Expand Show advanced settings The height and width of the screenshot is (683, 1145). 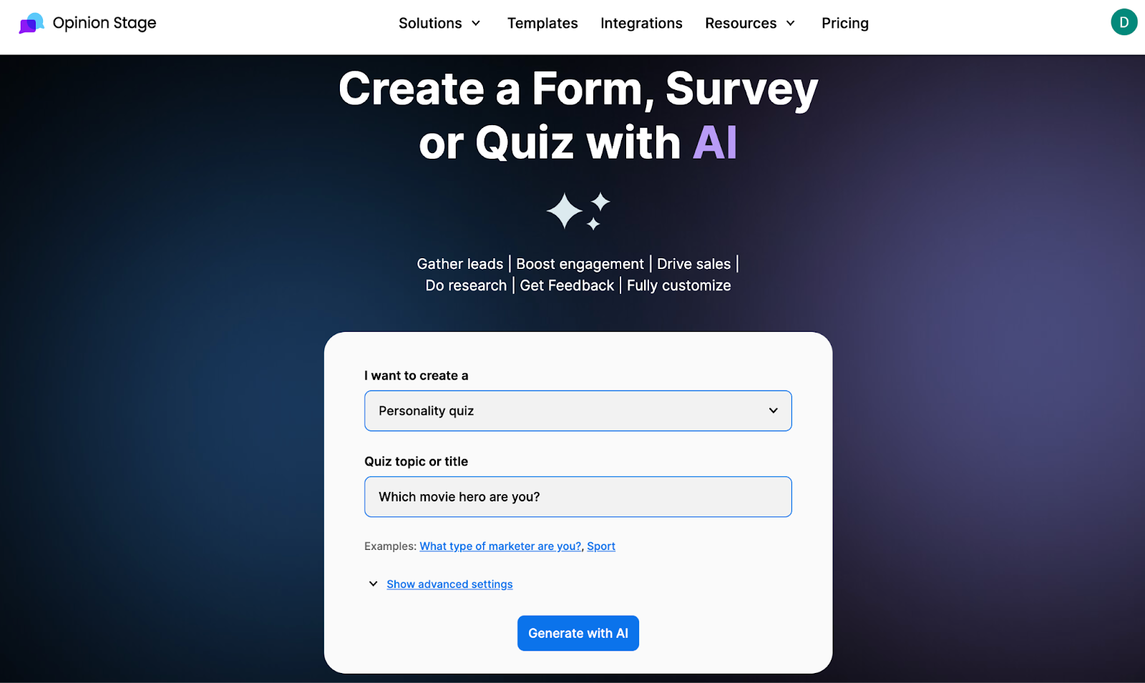(449, 584)
